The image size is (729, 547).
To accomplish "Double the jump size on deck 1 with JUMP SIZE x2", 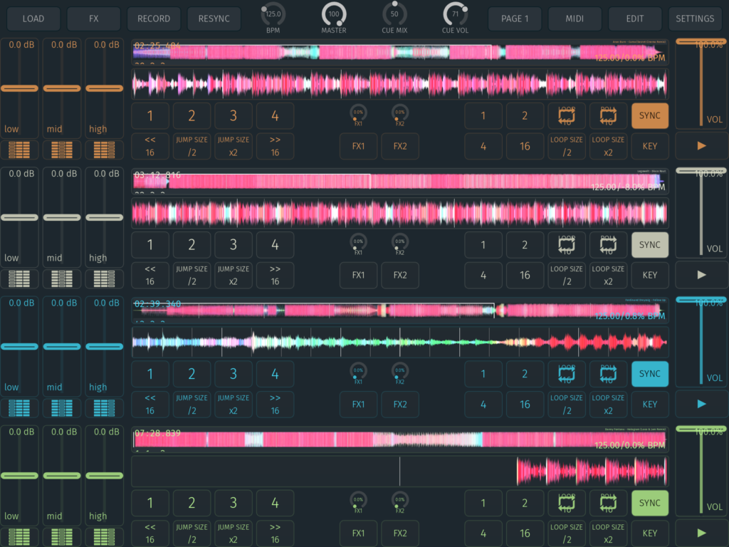I will click(233, 146).
